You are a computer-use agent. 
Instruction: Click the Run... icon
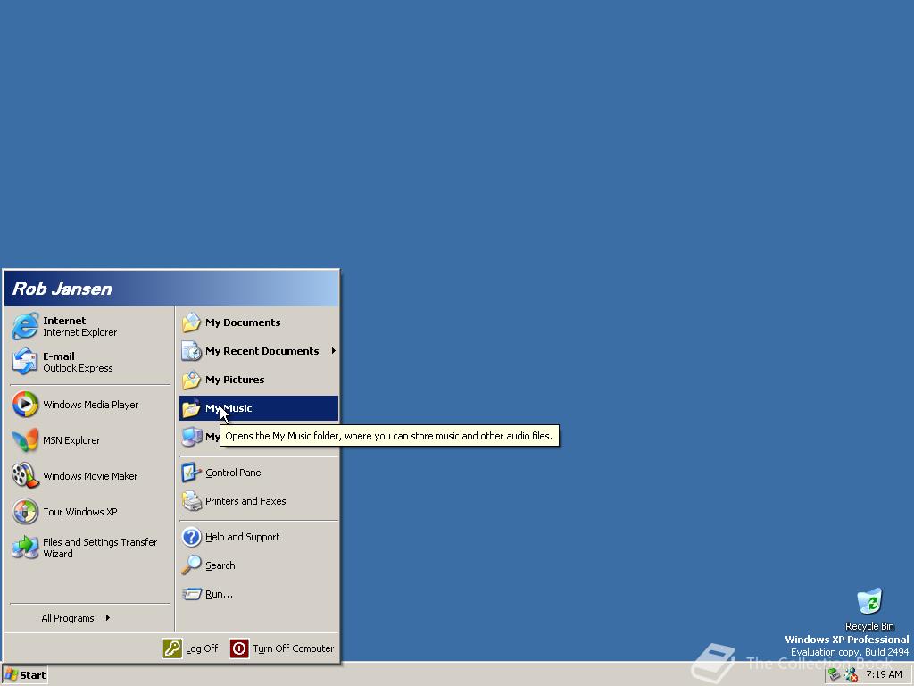(191, 594)
